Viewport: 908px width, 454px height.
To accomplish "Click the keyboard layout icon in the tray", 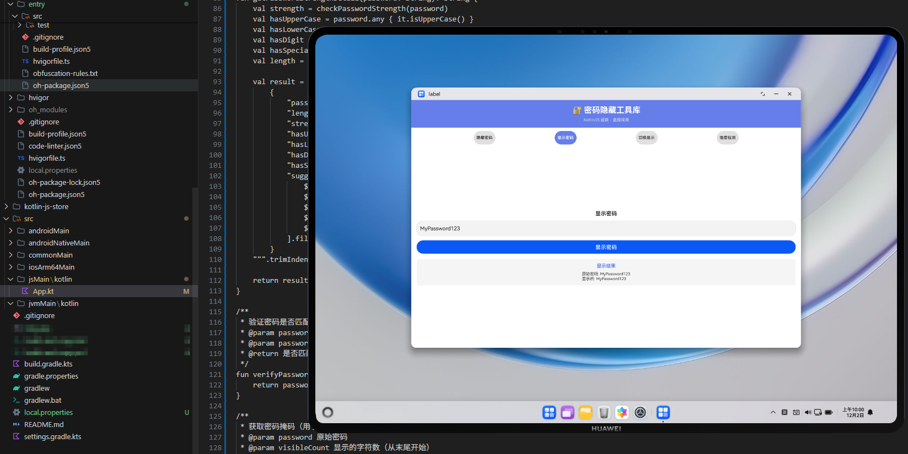I will click(x=796, y=412).
